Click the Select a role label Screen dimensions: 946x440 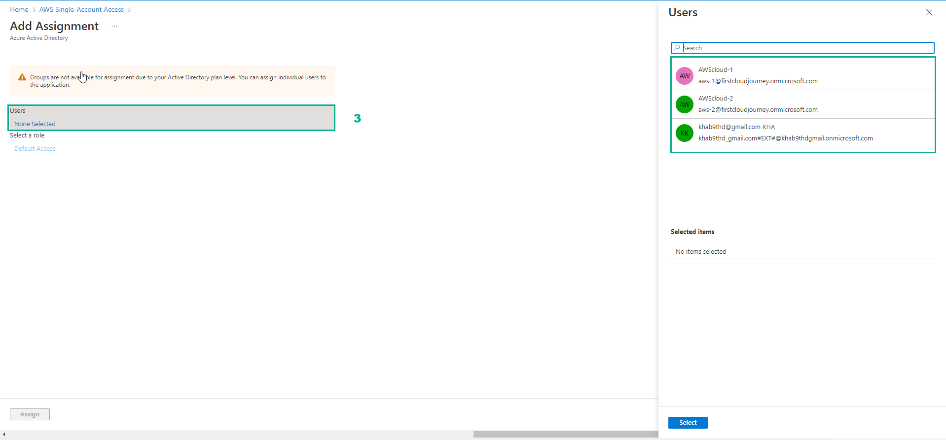tap(27, 135)
